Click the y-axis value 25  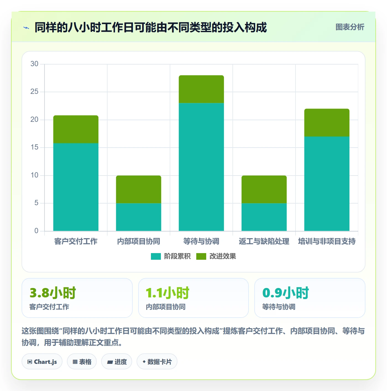[x=34, y=92]
